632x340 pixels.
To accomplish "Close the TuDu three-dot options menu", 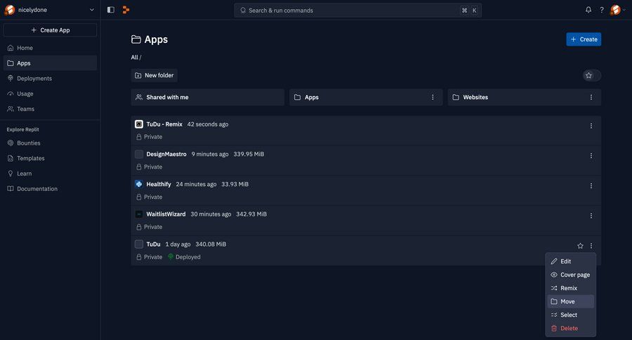I will 591,246.
